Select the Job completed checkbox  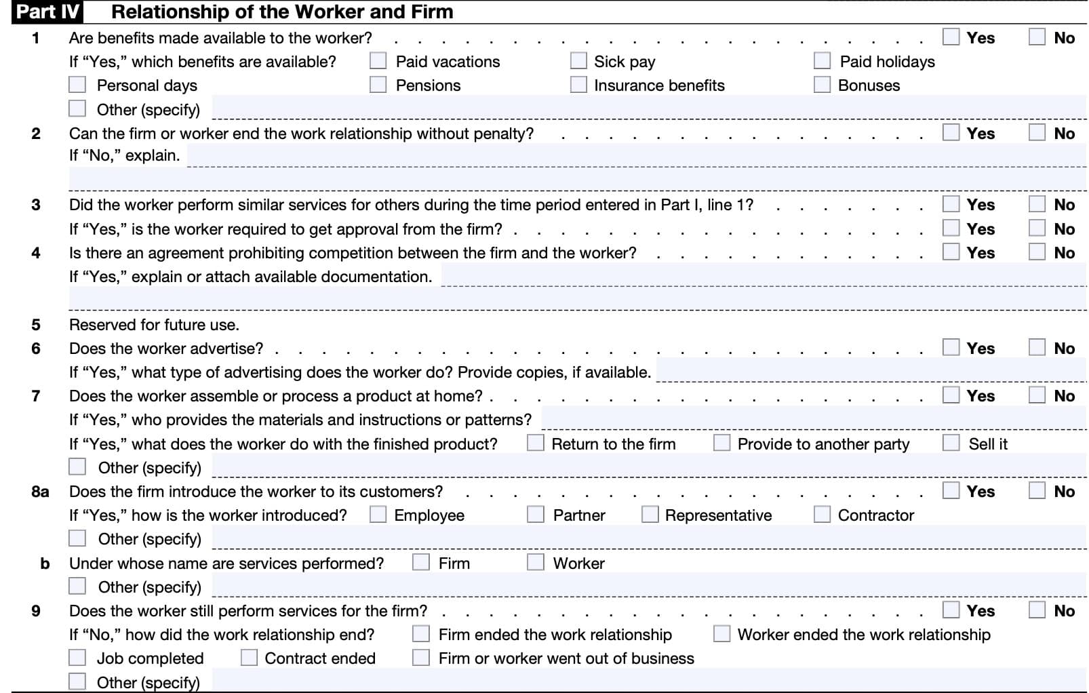click(77, 658)
